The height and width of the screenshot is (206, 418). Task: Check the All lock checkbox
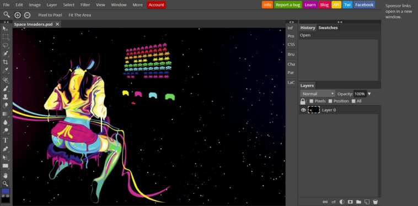tap(353, 101)
